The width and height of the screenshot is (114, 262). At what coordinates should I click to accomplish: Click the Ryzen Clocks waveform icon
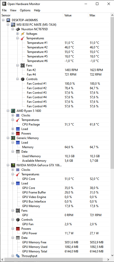18,115
